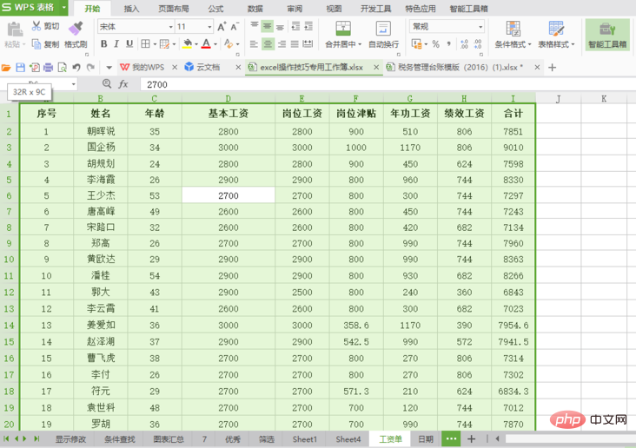Click the Wrap Text (自动换行) button
The height and width of the screenshot is (448, 636).
(x=383, y=35)
